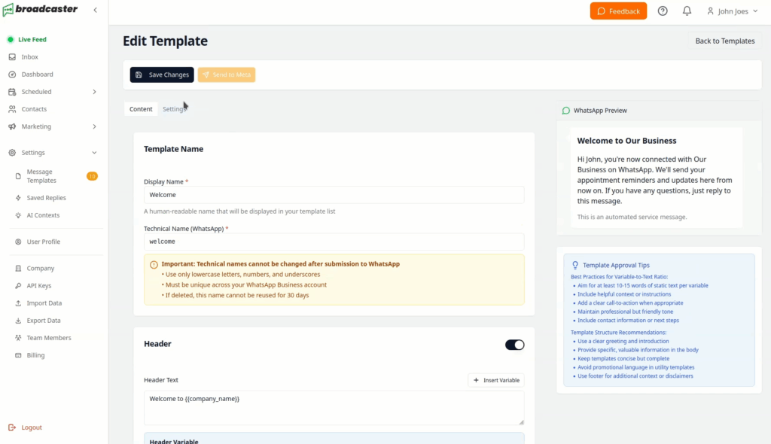Image resolution: width=771 pixels, height=444 pixels.
Task: Open the John Joes account dropdown
Action: point(732,11)
